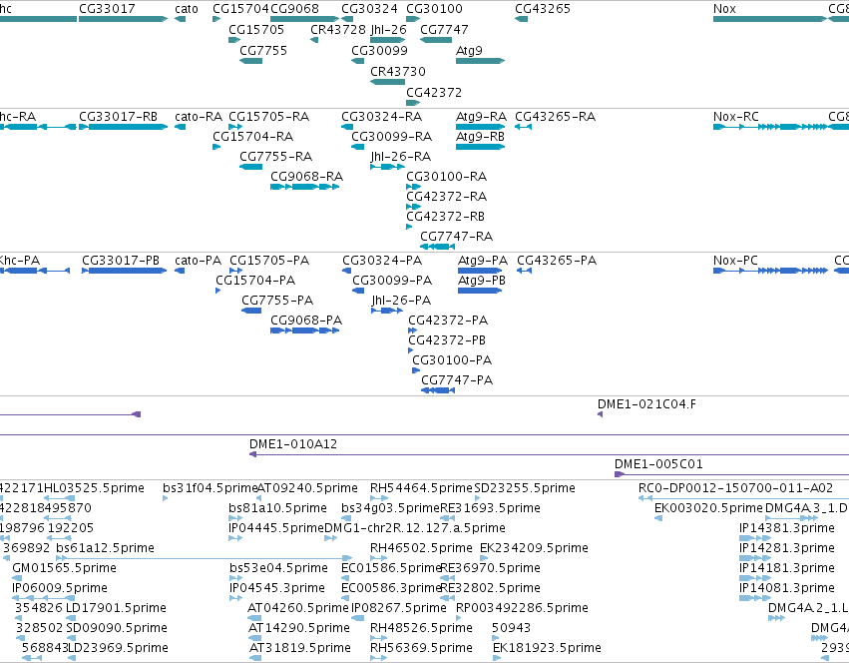Click protein CG43265-PA
The width and height of the screenshot is (849, 663).
[x=557, y=261]
